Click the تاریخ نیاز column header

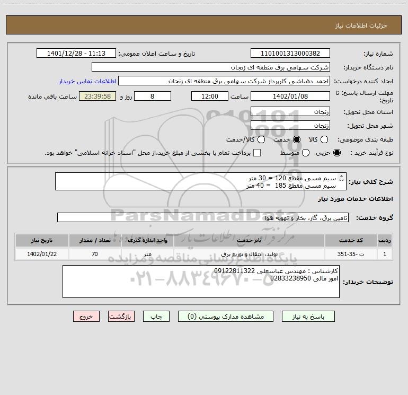(x=42, y=240)
